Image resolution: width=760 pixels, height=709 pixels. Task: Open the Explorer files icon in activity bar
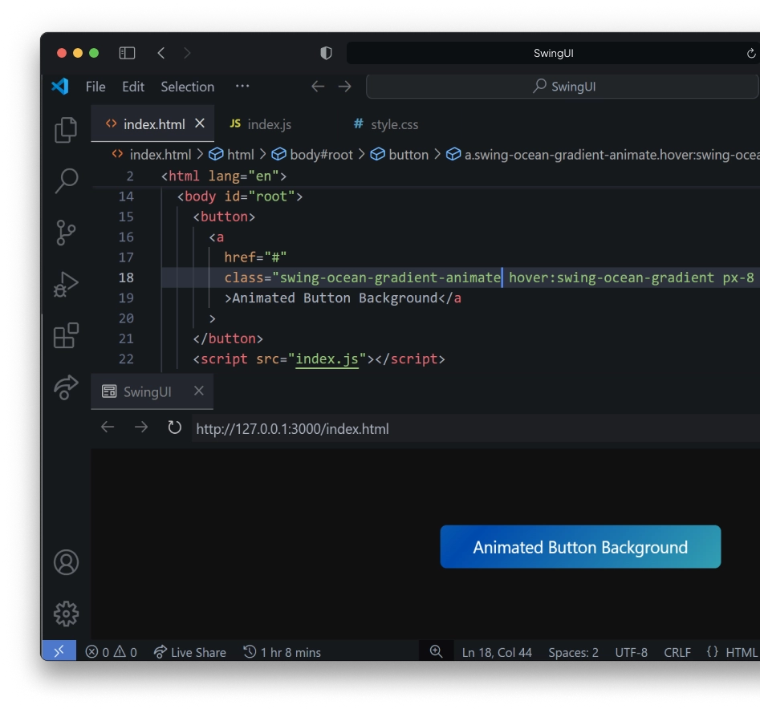pyautogui.click(x=66, y=130)
